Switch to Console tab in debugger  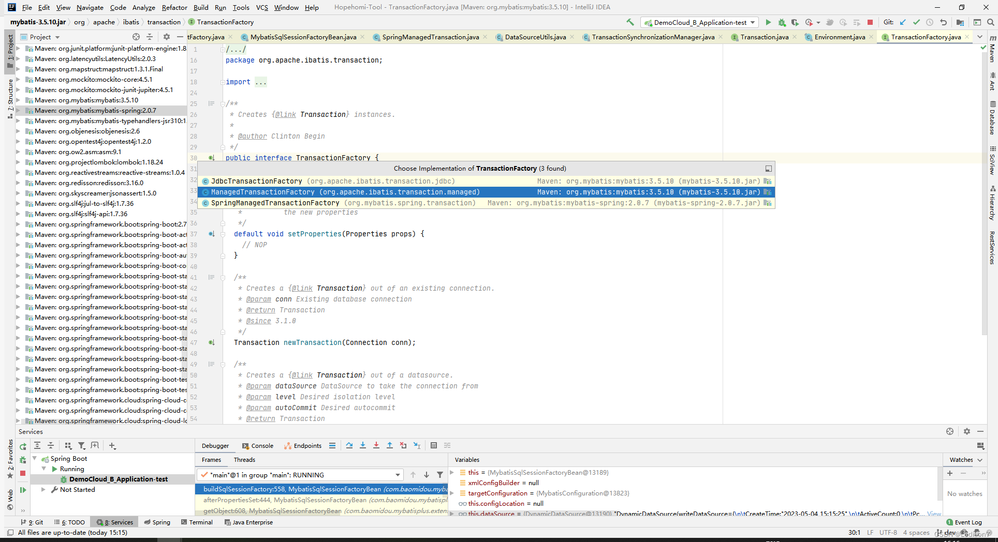click(258, 446)
